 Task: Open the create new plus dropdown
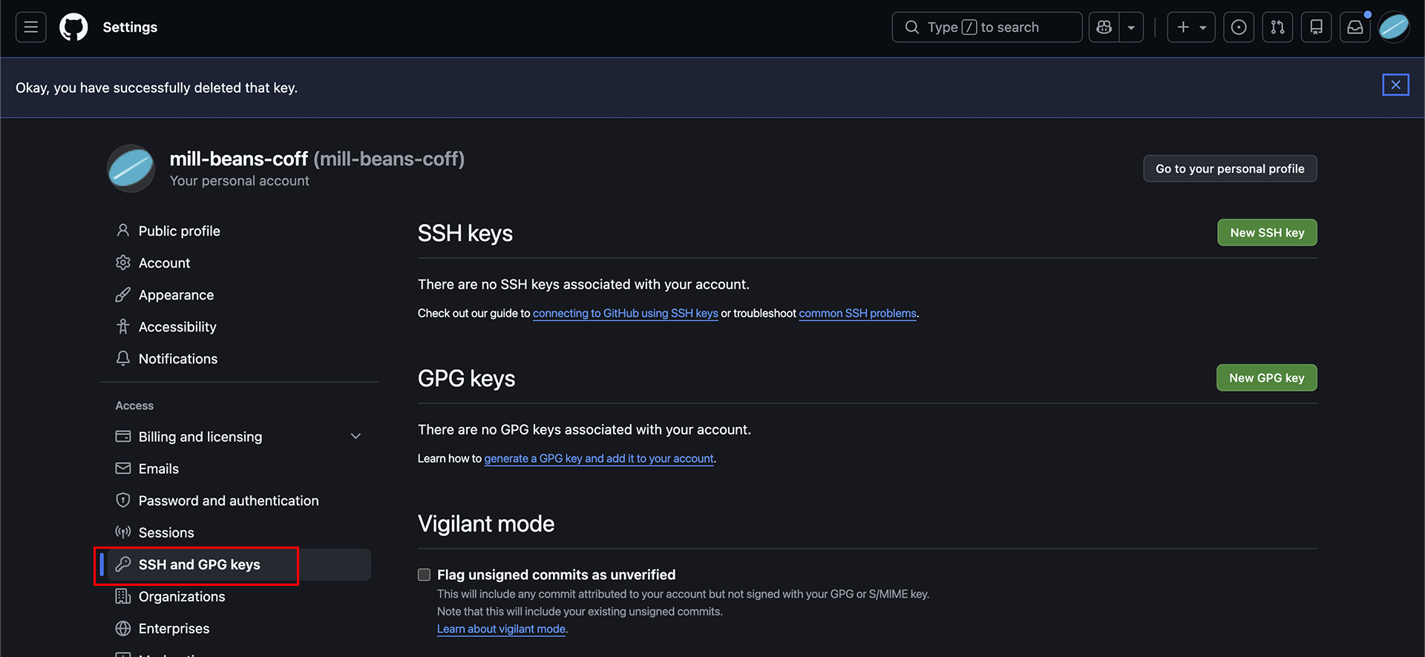click(x=1190, y=27)
